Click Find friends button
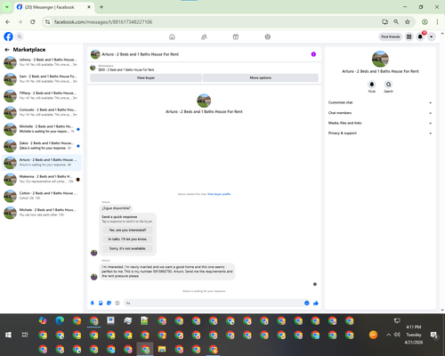 [x=391, y=36]
